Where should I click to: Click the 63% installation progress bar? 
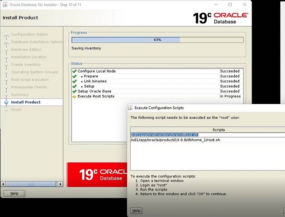[x=157, y=40]
